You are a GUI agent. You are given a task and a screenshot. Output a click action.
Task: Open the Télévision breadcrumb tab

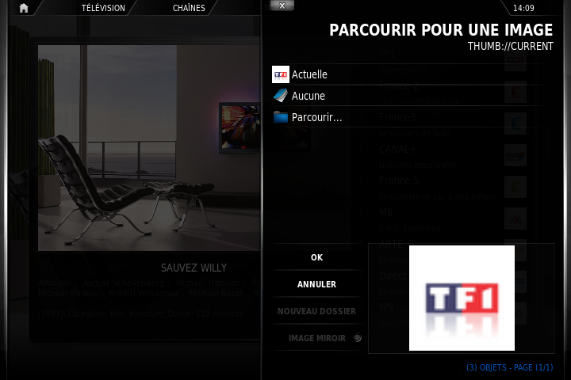(x=103, y=8)
